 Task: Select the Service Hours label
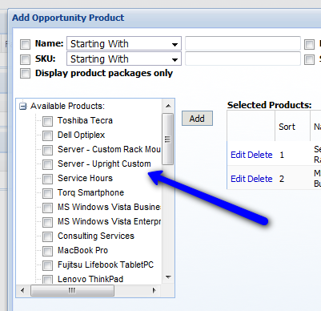pos(85,179)
